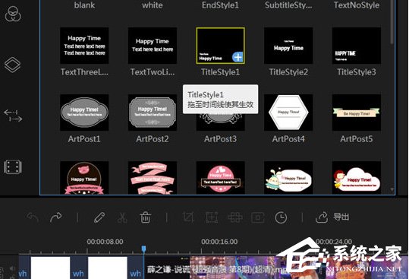Click the 00:00:08.00 ruler mark
The width and height of the screenshot is (409, 279).
(105, 242)
